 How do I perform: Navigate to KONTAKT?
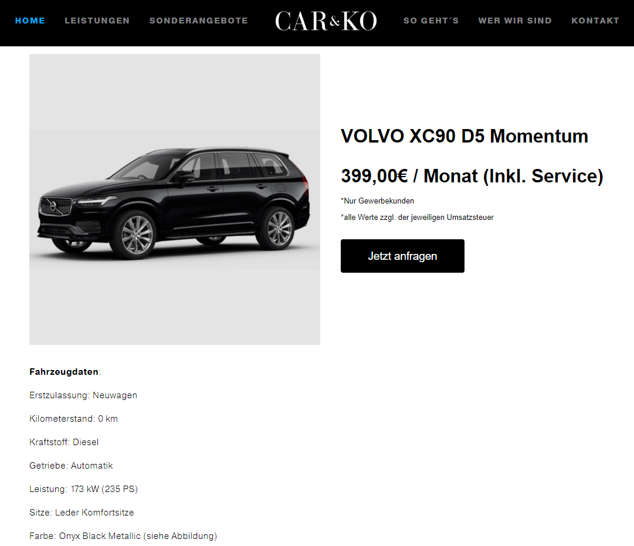pyautogui.click(x=595, y=21)
